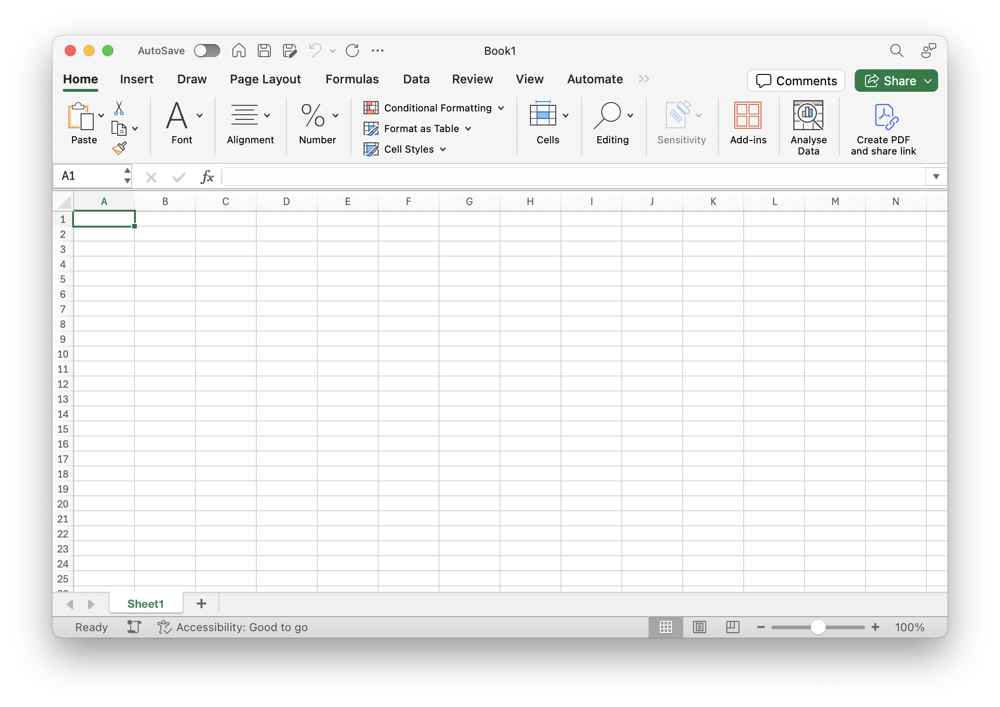Click the zoom slider handle
1000x707 pixels.
tap(818, 627)
